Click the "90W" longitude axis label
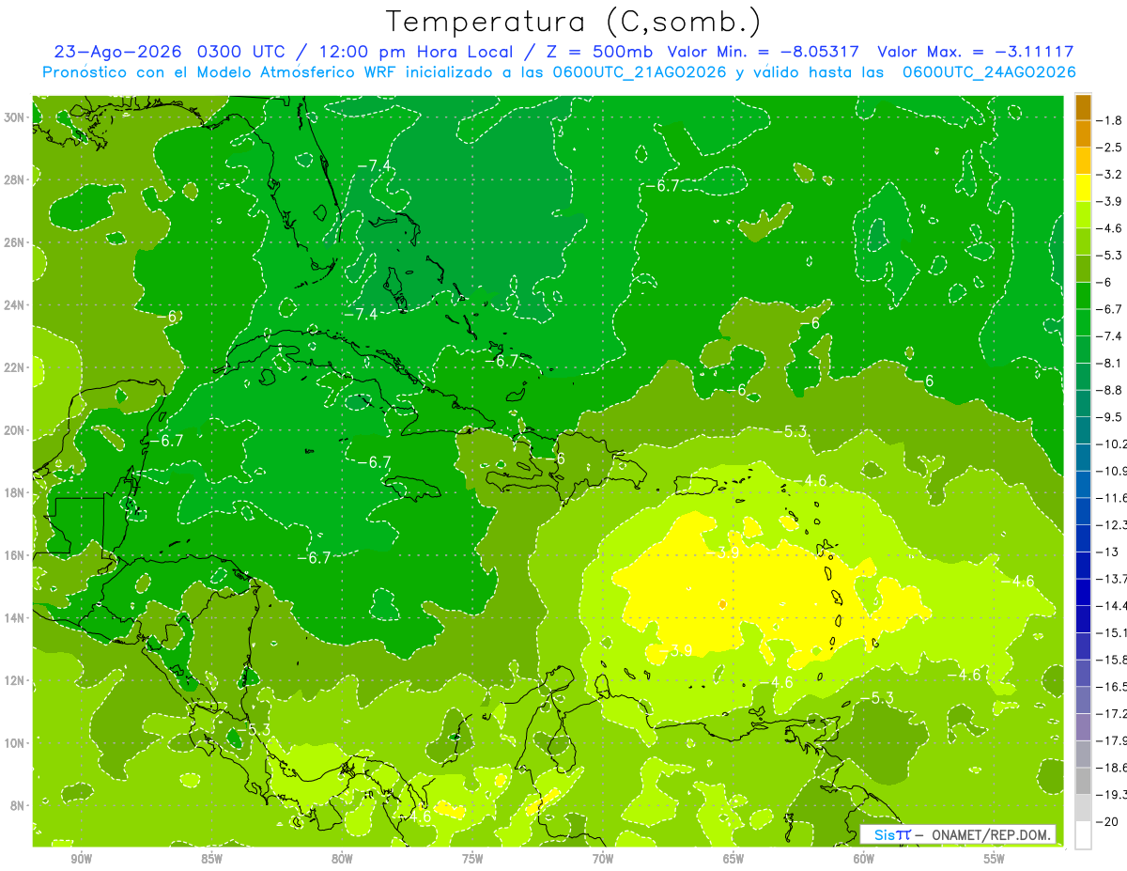This screenshot has height=871, width=1127. point(81,859)
